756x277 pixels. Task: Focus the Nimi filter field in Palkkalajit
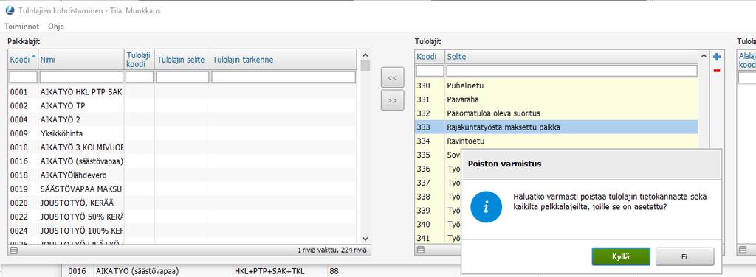(81, 77)
